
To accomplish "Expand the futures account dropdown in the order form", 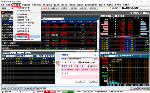I will [x=95, y=55].
